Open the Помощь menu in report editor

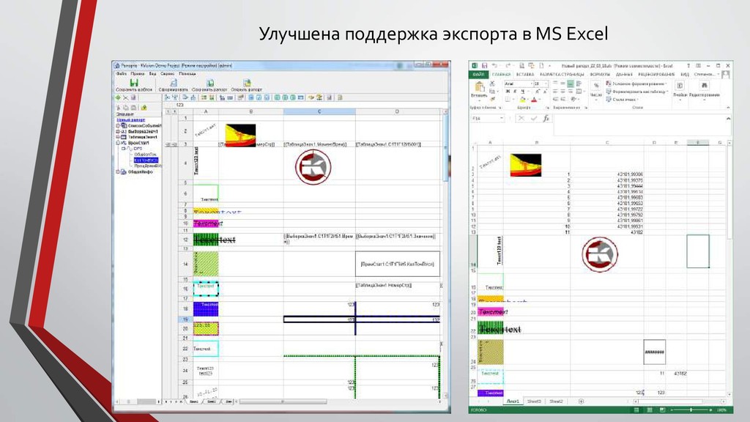[187, 74]
